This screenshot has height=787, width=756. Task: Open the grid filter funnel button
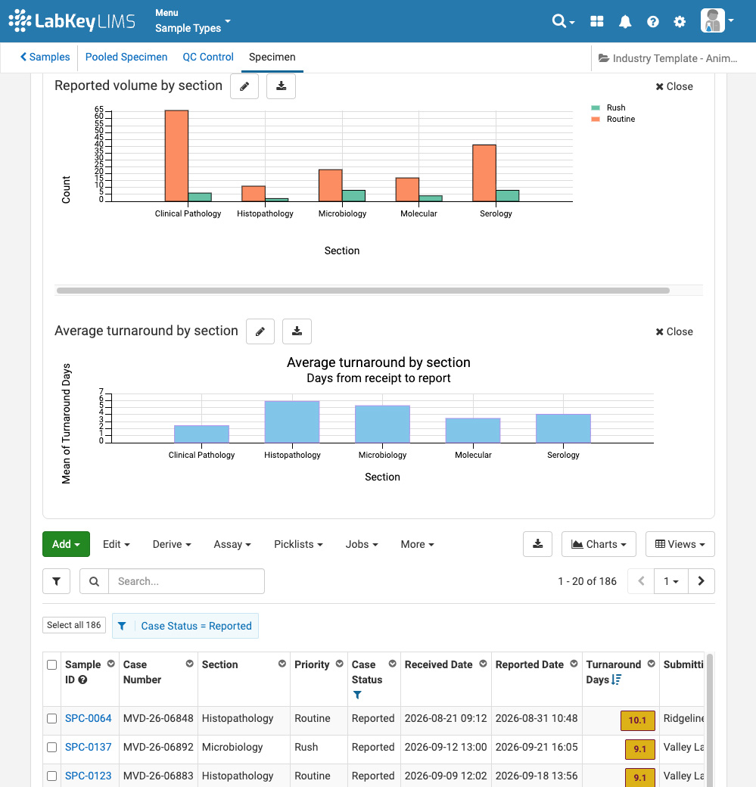point(56,581)
